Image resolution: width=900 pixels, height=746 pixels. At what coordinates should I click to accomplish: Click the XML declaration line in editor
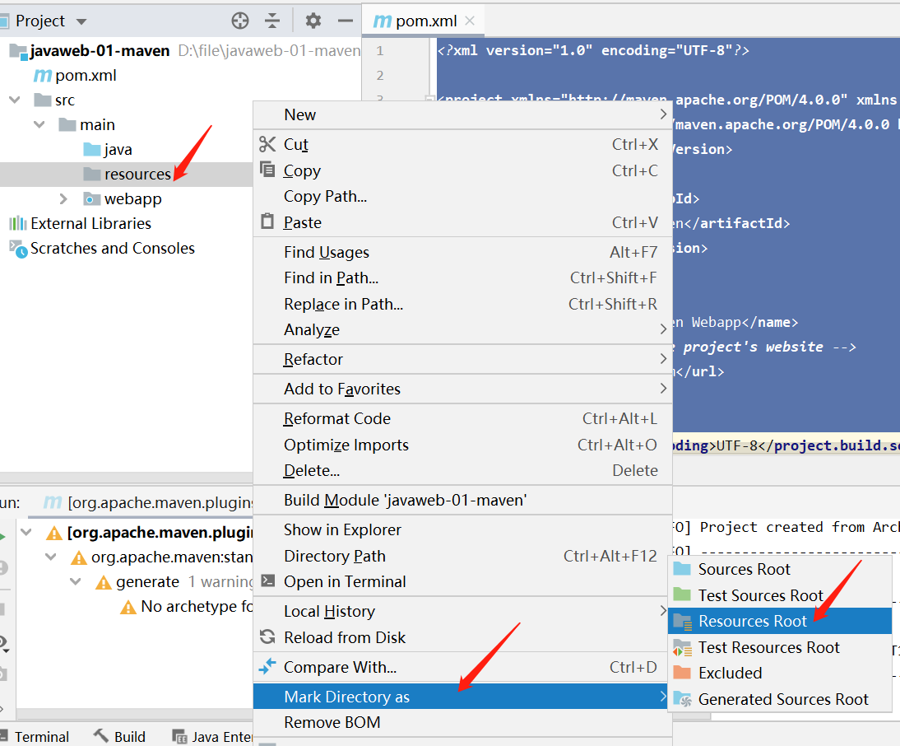(x=593, y=50)
